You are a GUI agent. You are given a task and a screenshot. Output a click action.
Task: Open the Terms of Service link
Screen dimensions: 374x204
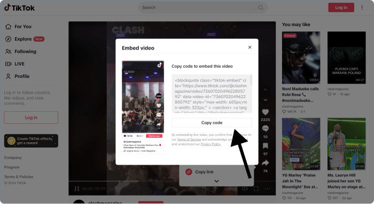click(189, 140)
